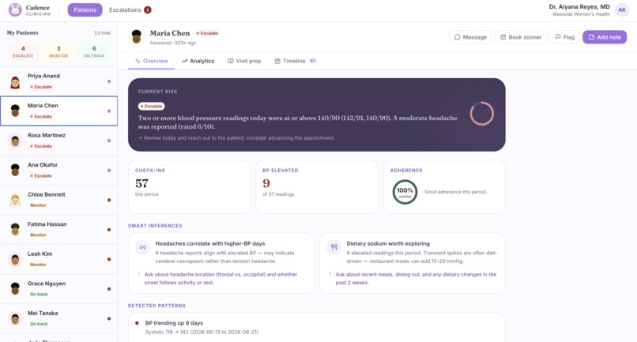Click the fork-and-knife icon on Dietary sodium card
The height and width of the screenshot is (342, 637).
pos(334,247)
